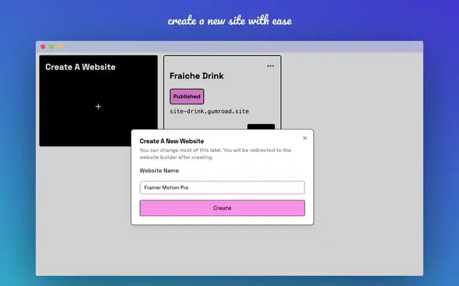Open the three-dot menu on Fraiche Drink card

pos(271,66)
